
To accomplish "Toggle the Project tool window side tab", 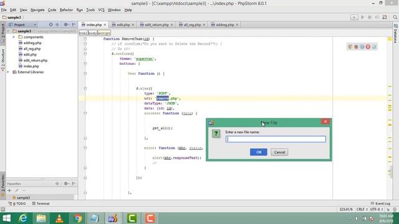I will (x=2, y=32).
